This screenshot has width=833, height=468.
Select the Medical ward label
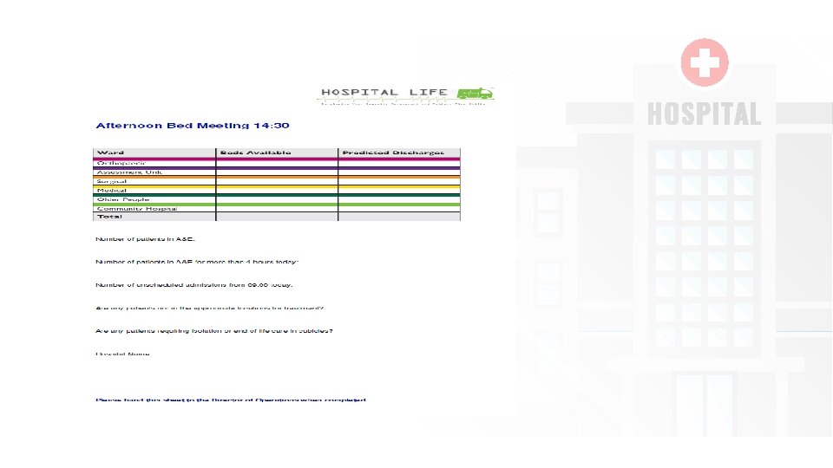tap(112, 191)
